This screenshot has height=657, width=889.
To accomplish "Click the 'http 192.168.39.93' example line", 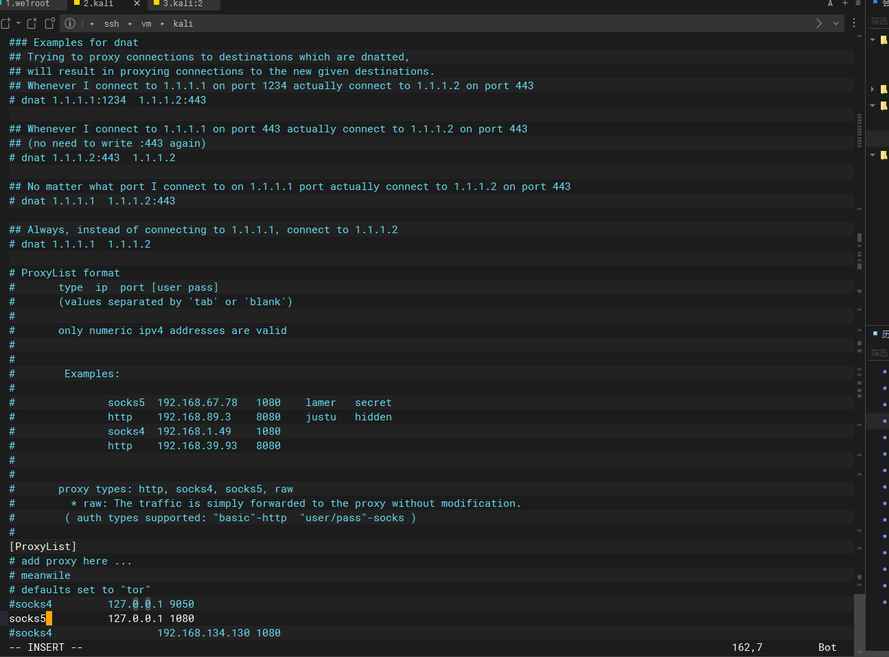I will pyautogui.click(x=194, y=446).
